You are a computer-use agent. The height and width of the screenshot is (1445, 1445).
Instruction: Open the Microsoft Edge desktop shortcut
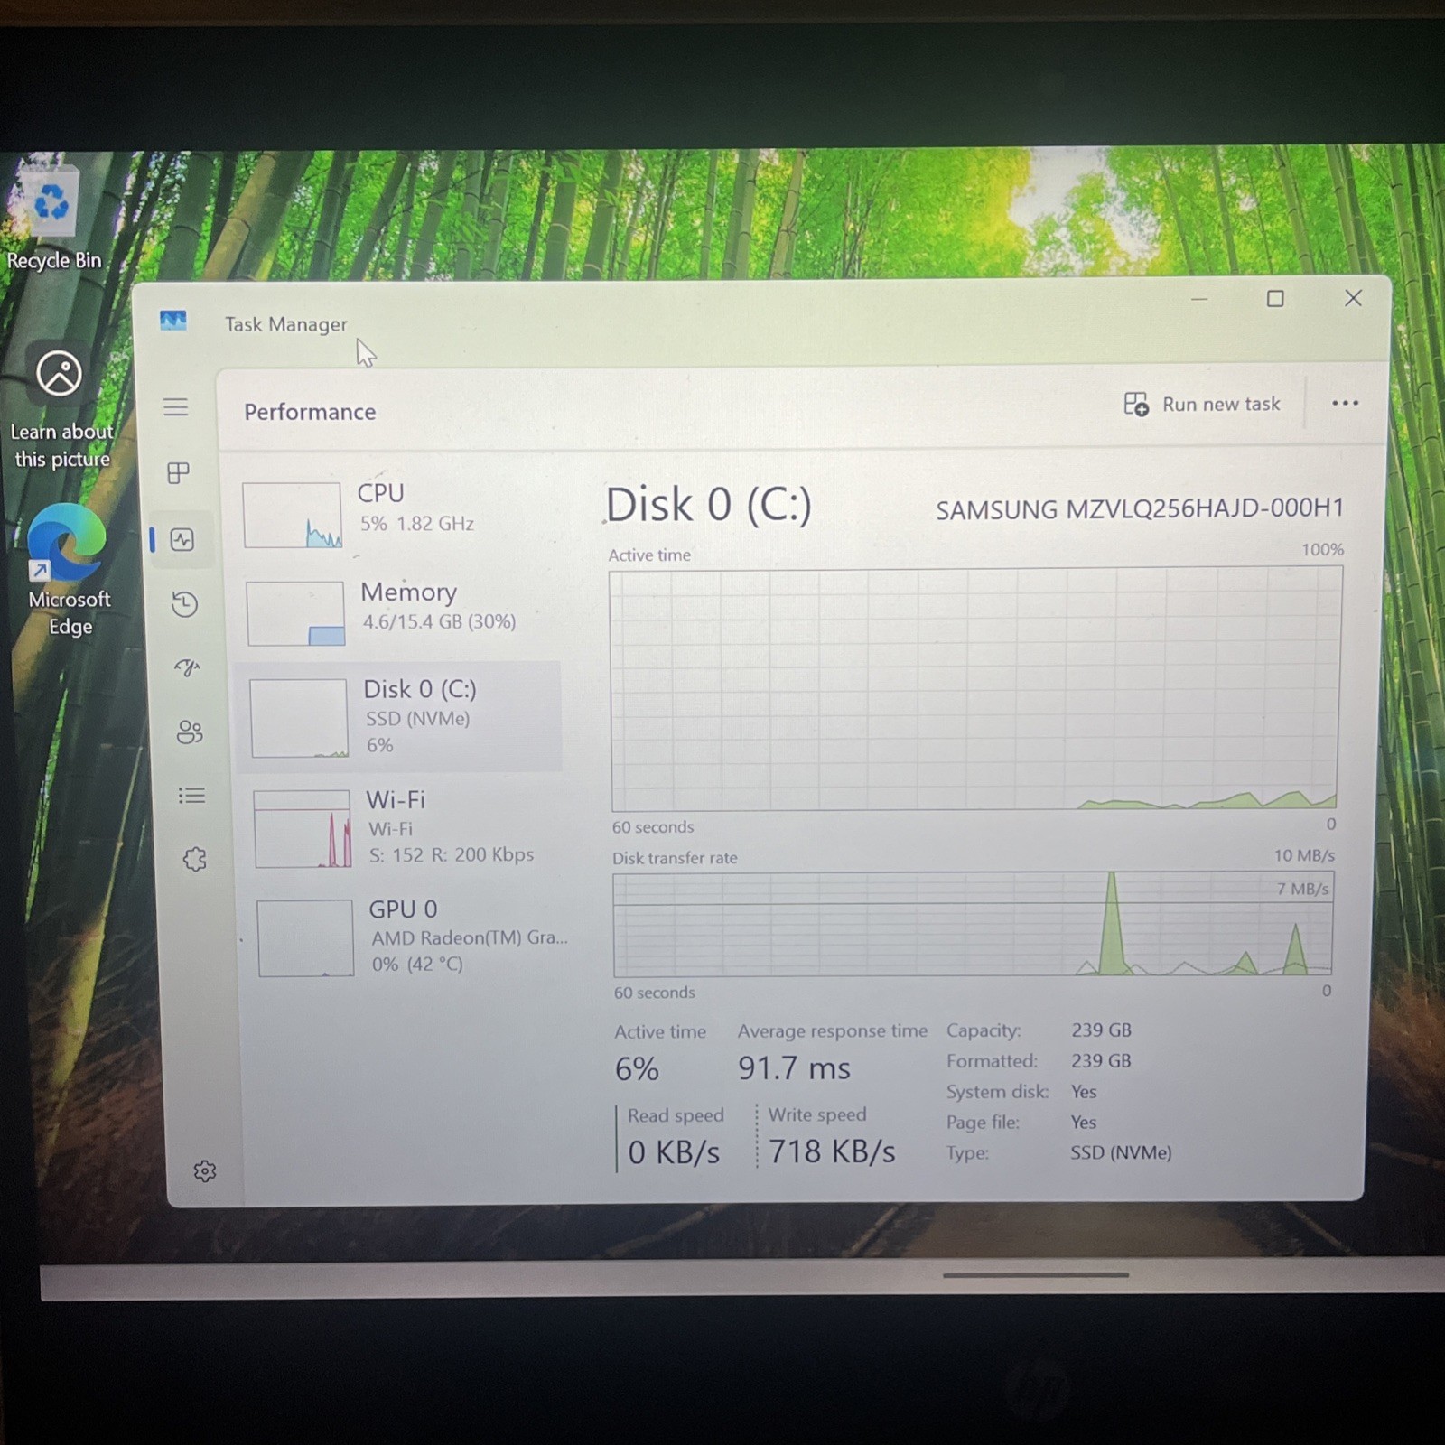click(69, 571)
